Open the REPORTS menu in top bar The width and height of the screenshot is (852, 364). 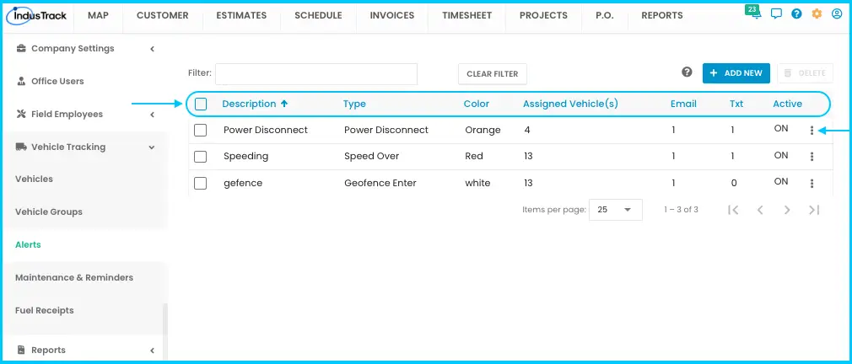coord(662,16)
